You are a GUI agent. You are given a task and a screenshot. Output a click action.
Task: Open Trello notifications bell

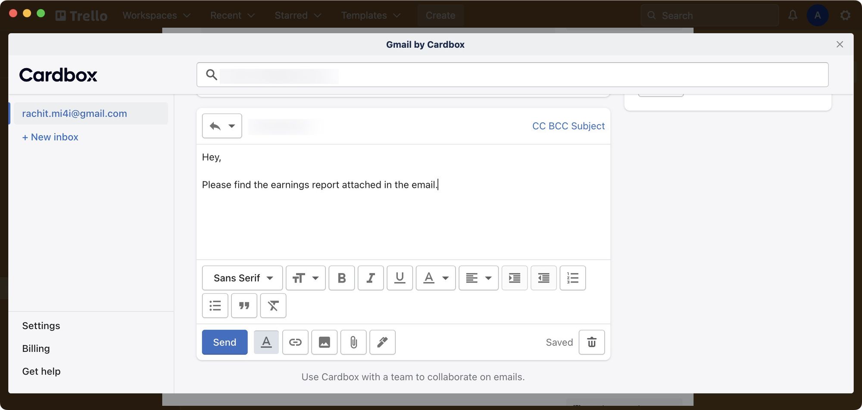click(x=793, y=16)
